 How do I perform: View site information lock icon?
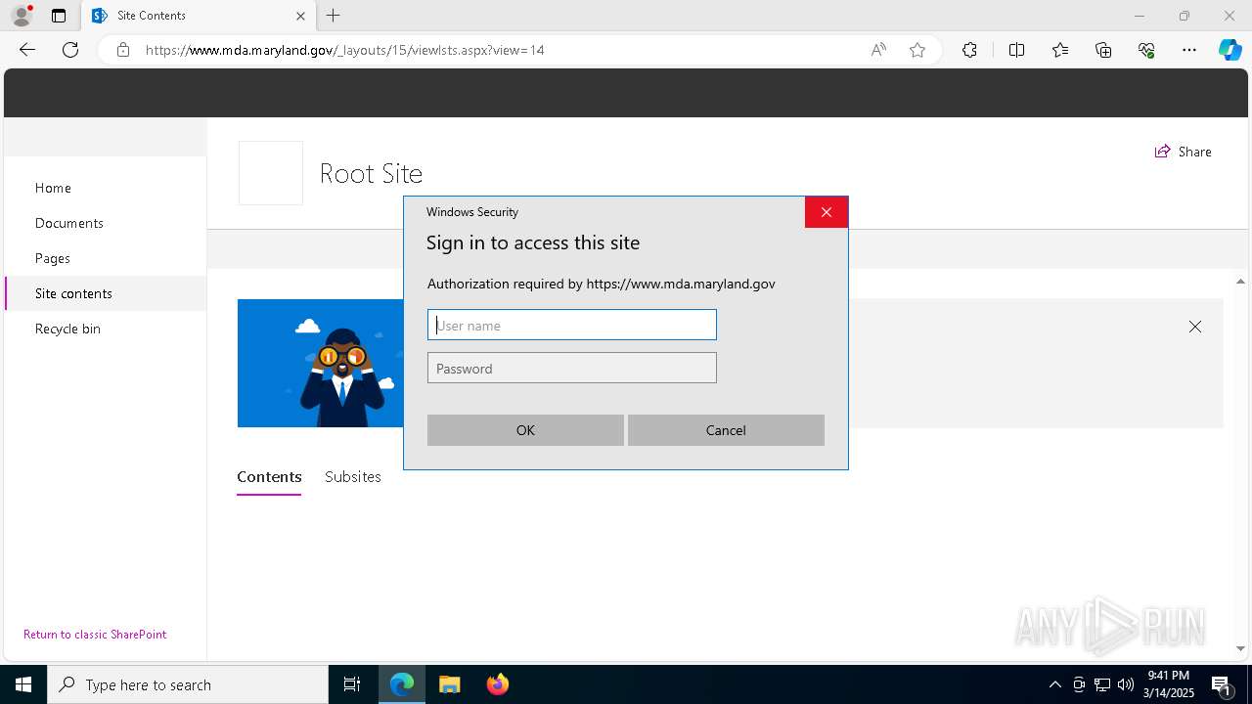pyautogui.click(x=123, y=50)
